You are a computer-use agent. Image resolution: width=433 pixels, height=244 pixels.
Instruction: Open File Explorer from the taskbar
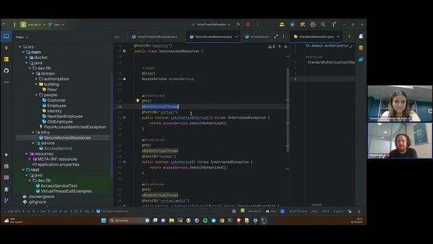click(x=171, y=220)
